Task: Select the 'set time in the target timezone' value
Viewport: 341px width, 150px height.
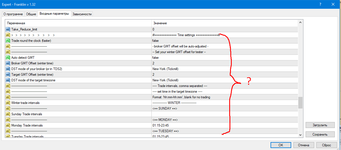Action: pos(177,92)
